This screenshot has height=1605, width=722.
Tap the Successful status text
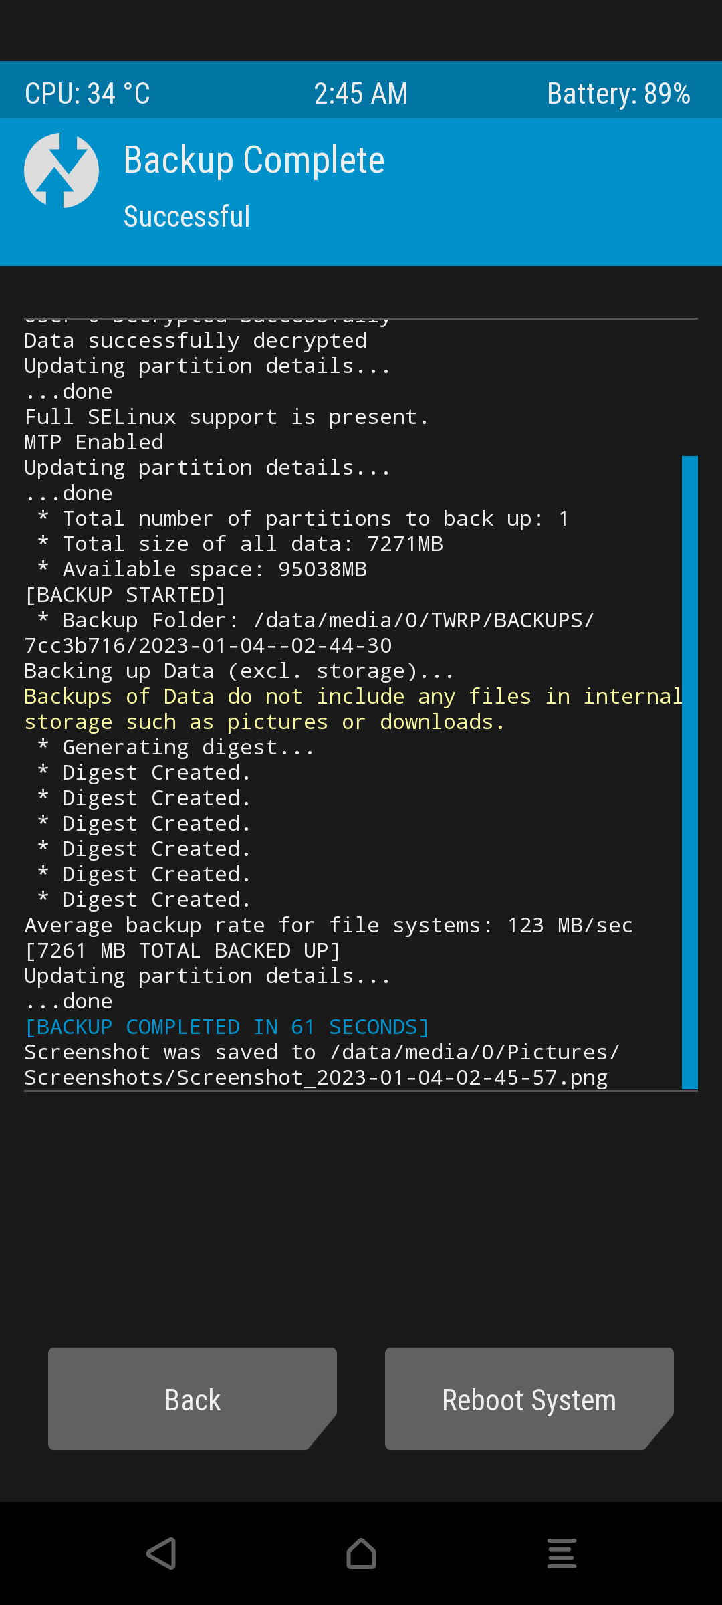point(187,216)
